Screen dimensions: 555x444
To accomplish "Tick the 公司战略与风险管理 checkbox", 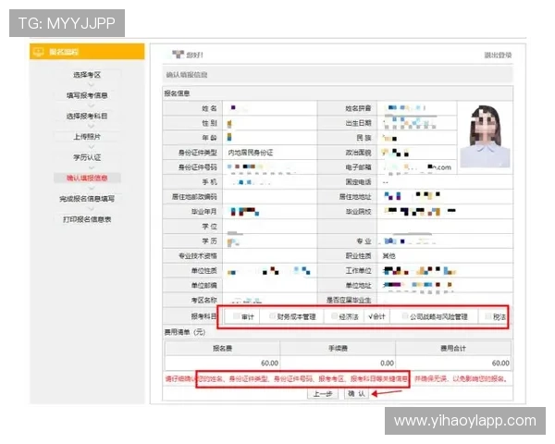I will [405, 316].
